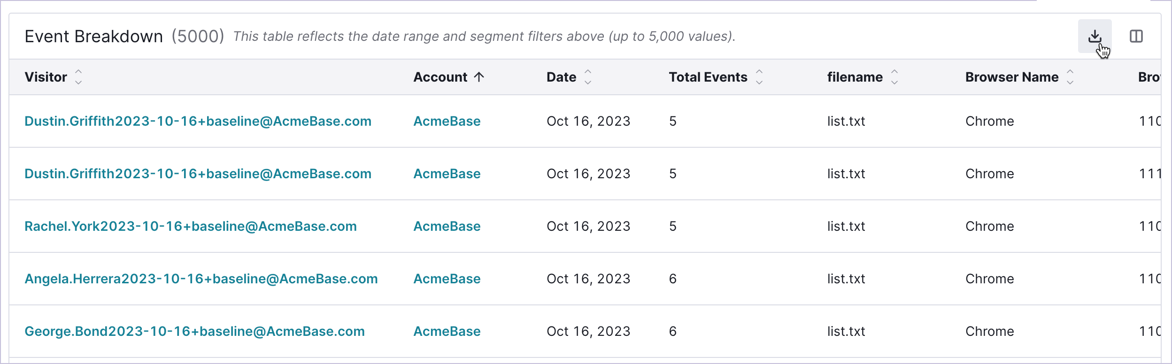The height and width of the screenshot is (364, 1172).
Task: Open the manage columns icon
Action: (1136, 36)
